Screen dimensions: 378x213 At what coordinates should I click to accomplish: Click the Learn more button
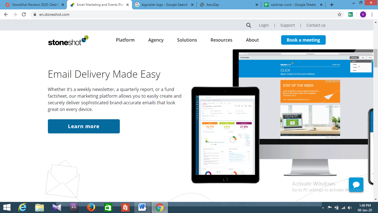coord(84,126)
